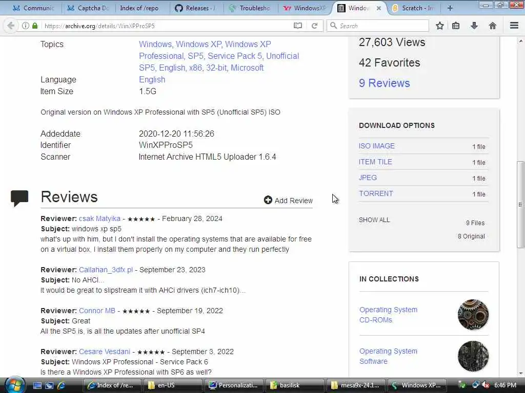Open the 9 Reviews link

tap(384, 83)
